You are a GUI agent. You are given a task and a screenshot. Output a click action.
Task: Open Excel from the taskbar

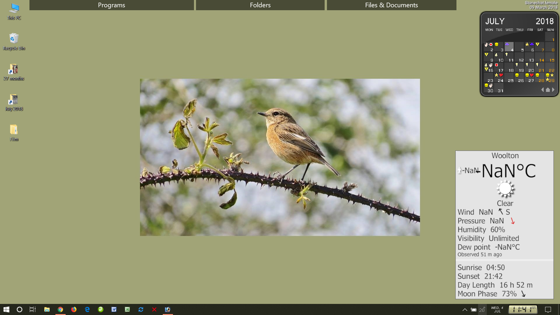[127, 309]
